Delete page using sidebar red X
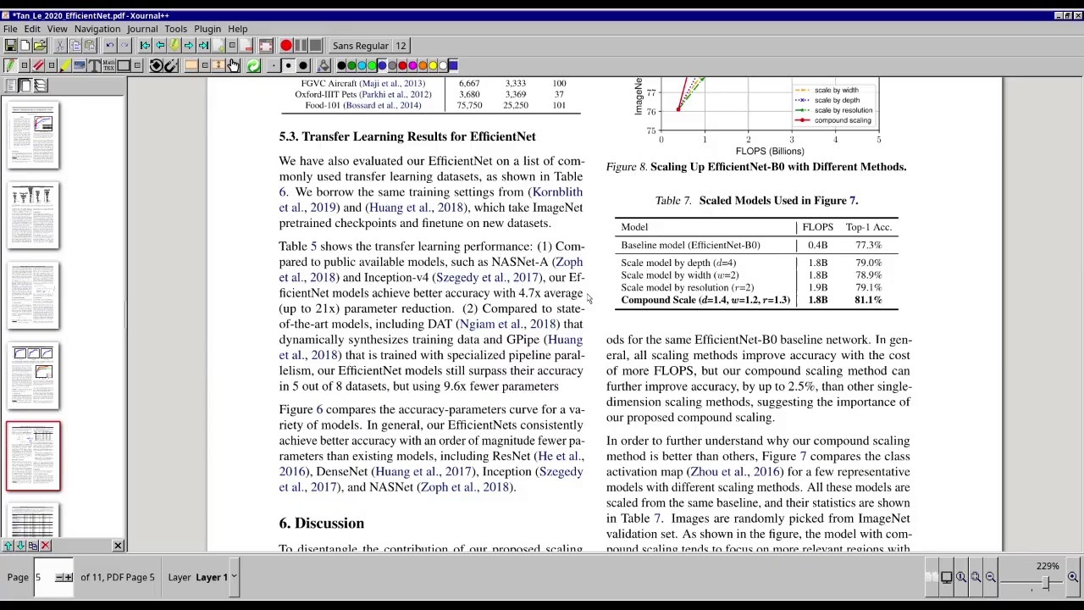 [46, 546]
